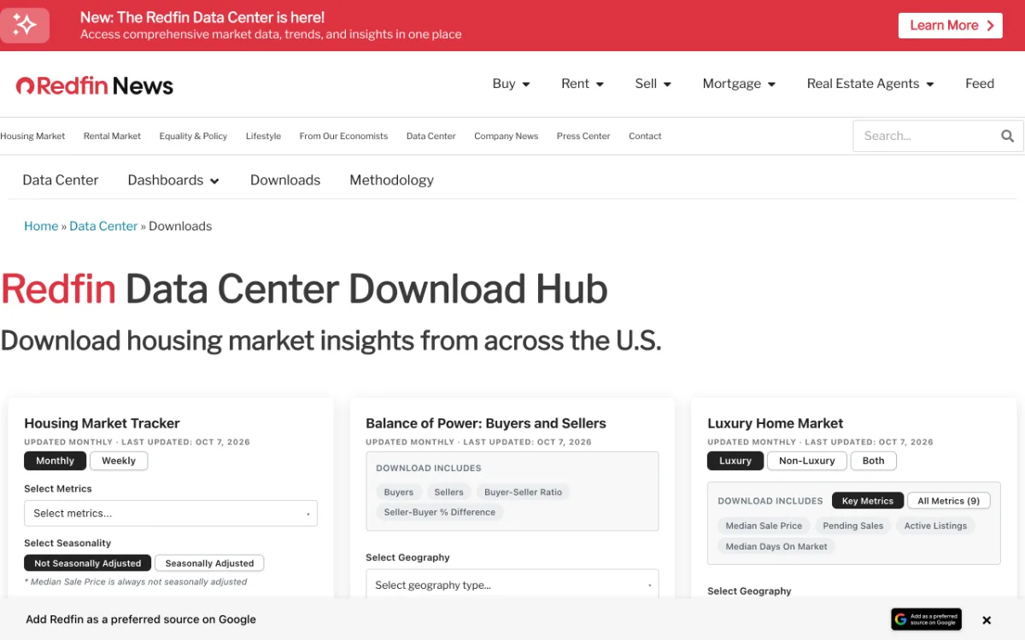Select the Non-Luxury segment toggle
Screen dimensions: 1025x640
807,461
